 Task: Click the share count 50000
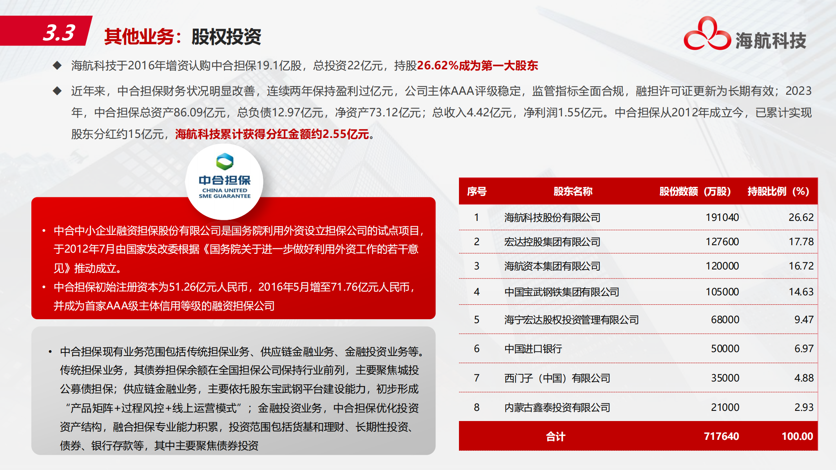point(725,349)
